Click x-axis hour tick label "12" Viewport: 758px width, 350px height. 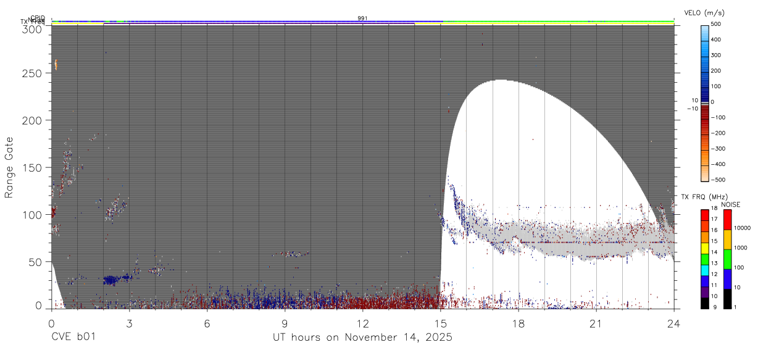(x=362, y=323)
